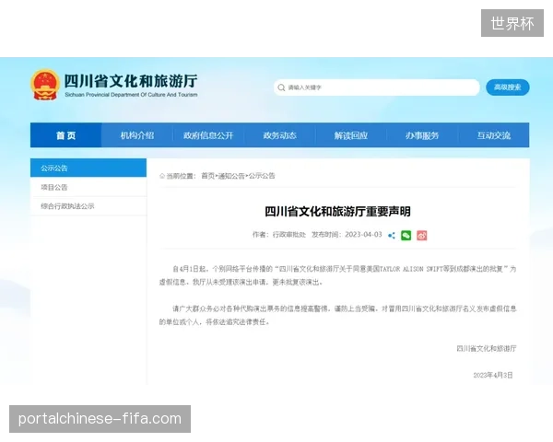Click the publish date 2023-04-03
Viewport: 553px width, 442px height.
click(364, 235)
